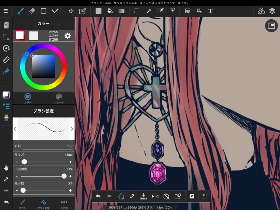Open selection options in left sidebar
280x210 pixels.
point(6,37)
